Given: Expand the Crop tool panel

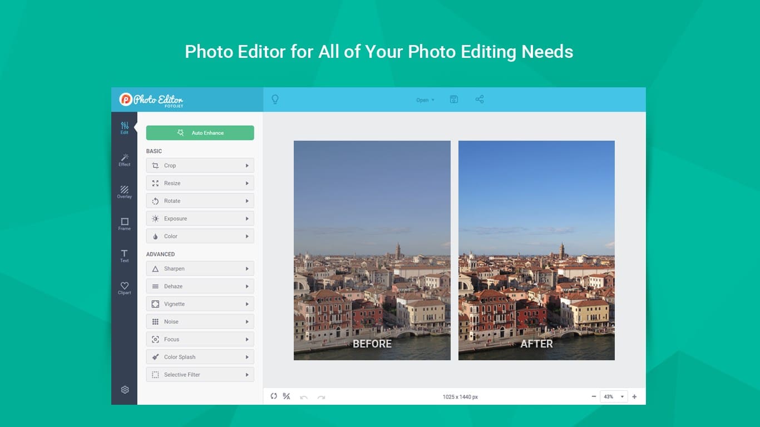Looking at the screenshot, I should [200, 166].
